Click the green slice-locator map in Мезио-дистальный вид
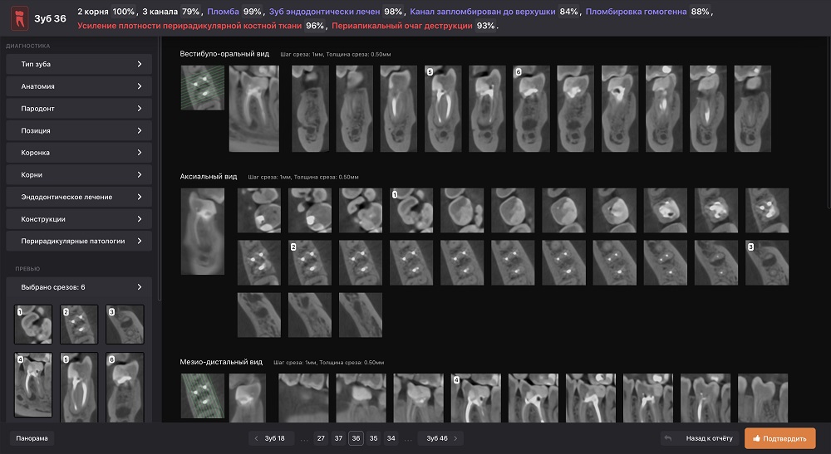 coord(203,397)
